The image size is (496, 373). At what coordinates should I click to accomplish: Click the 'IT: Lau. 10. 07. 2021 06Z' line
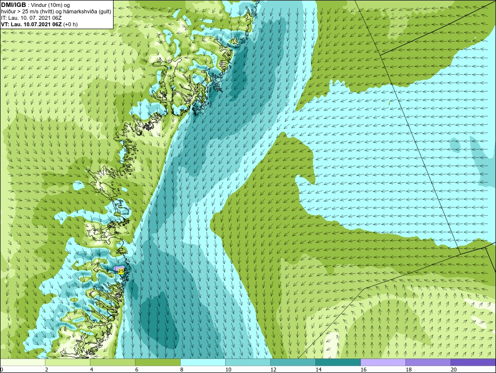point(31,18)
